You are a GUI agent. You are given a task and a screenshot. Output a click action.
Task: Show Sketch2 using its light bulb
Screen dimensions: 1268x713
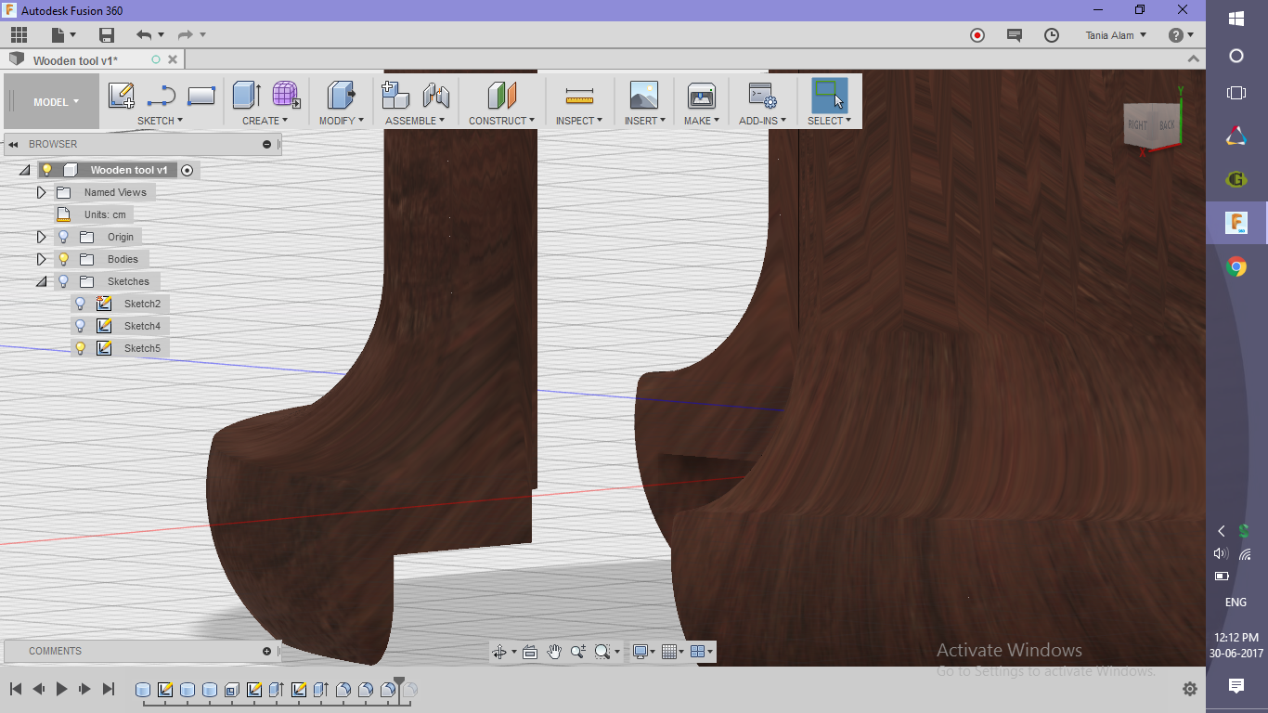click(81, 304)
